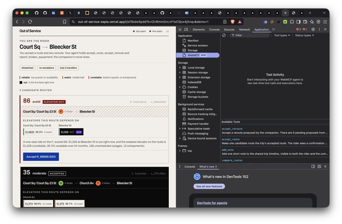The width and height of the screenshot is (342, 224).
Task: Open a new browser tab with plus
Action: [x=310, y=13]
